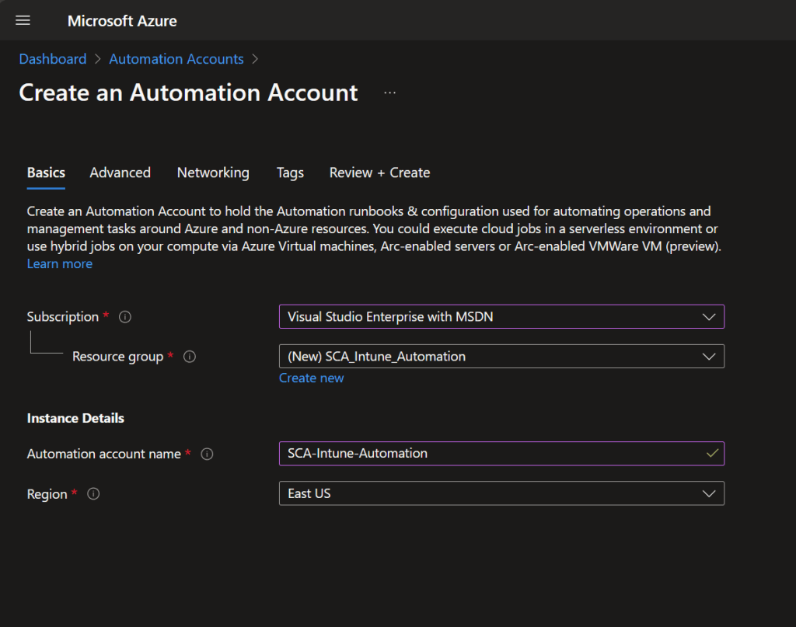The width and height of the screenshot is (796, 627).
Task: Click the Automation account name info icon
Action: tap(207, 454)
